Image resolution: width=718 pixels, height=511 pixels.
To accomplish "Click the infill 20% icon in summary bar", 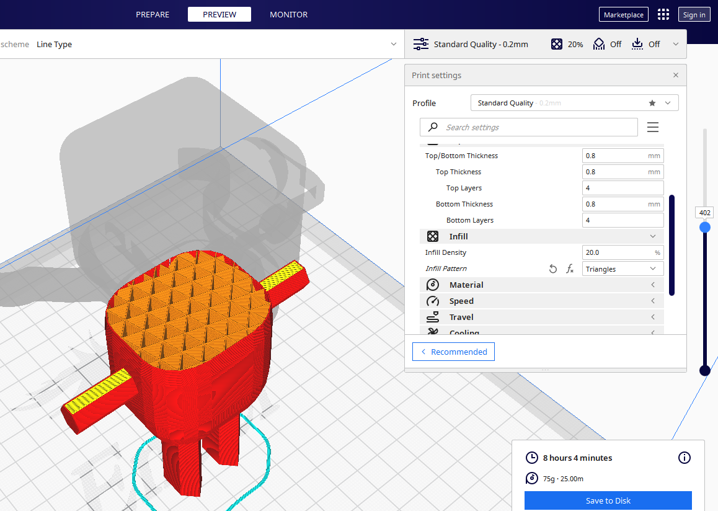I will pyautogui.click(x=556, y=44).
